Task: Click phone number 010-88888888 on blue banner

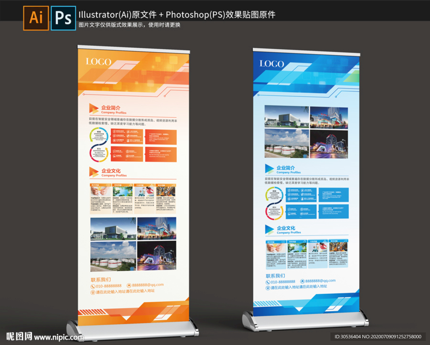Action: point(283,282)
